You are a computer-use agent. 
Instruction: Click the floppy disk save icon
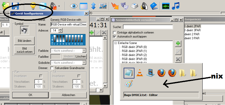click(15, 5)
